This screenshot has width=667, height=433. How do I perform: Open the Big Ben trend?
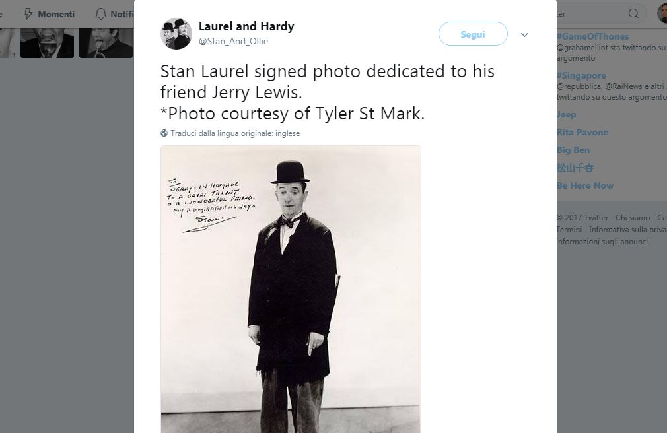tap(573, 150)
